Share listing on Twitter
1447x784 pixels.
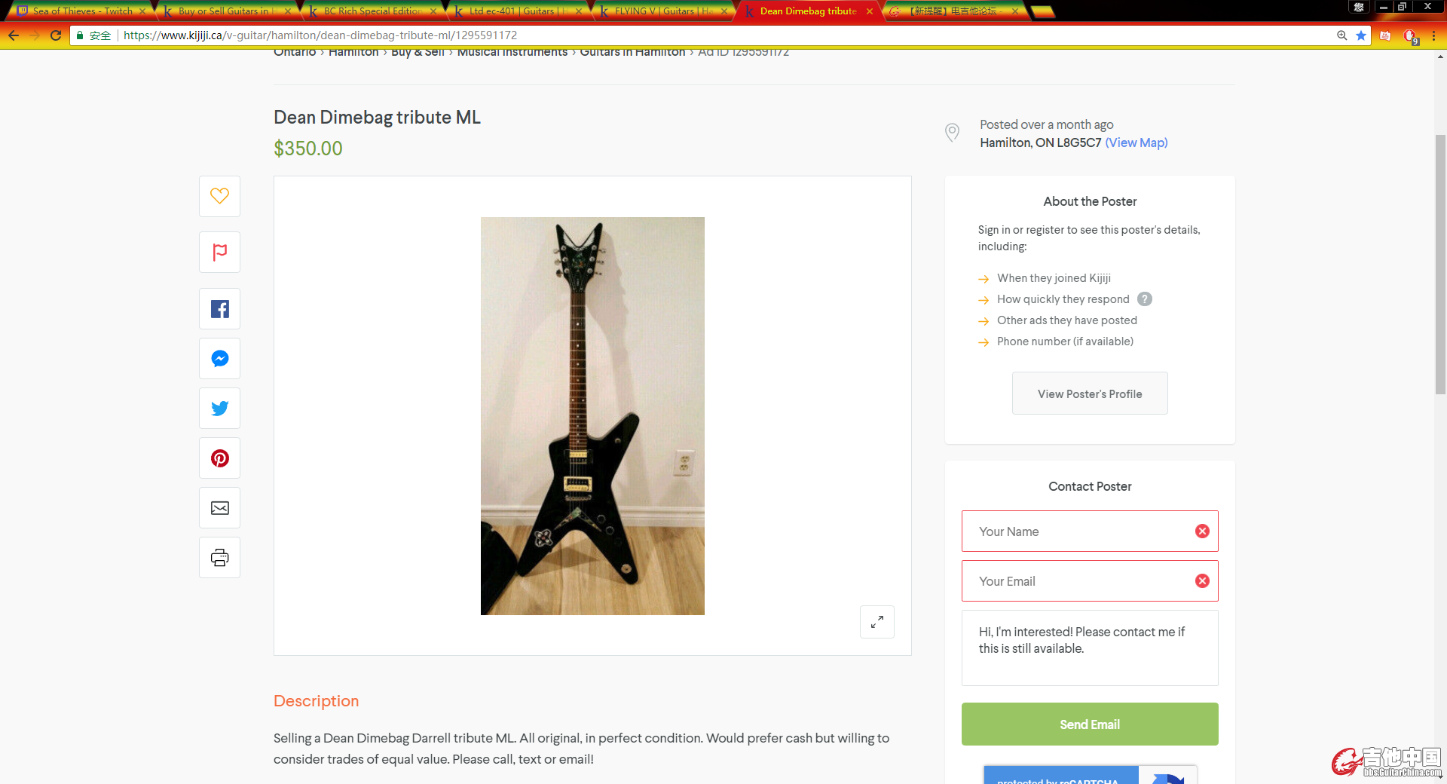pyautogui.click(x=219, y=409)
